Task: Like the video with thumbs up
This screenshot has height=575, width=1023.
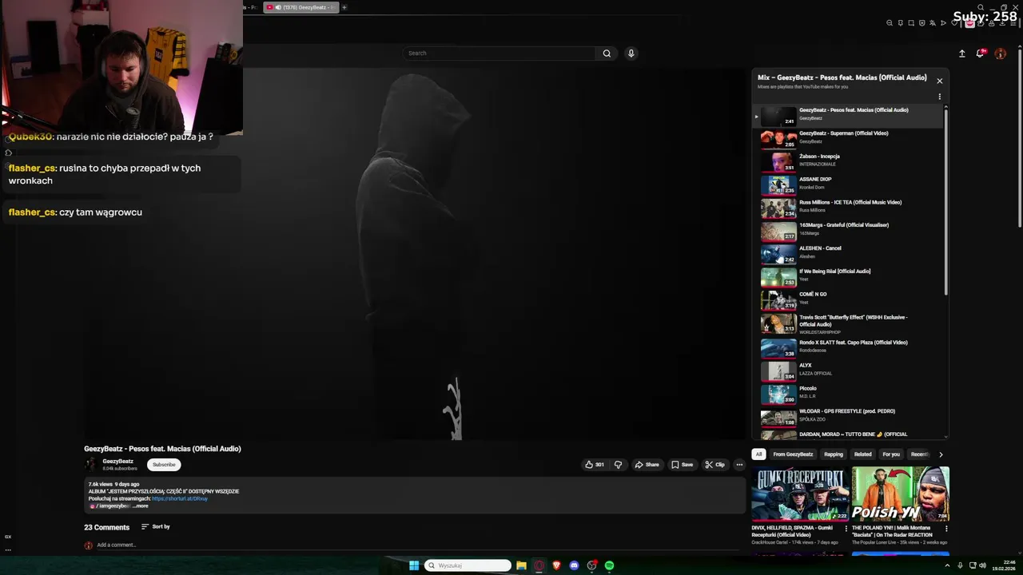Action: coord(594,465)
